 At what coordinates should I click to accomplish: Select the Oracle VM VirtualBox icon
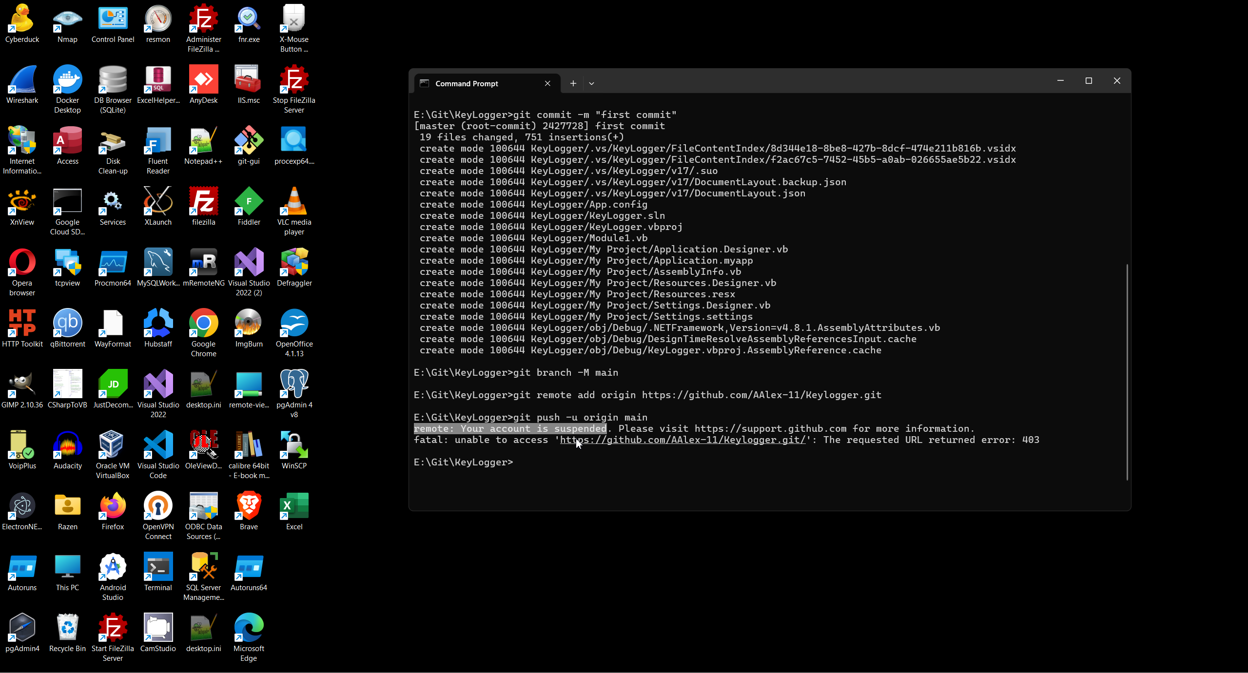click(113, 445)
